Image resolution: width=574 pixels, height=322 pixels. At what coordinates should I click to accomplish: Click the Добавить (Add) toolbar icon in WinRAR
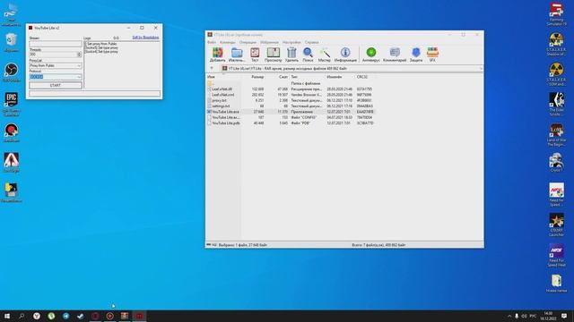217,55
